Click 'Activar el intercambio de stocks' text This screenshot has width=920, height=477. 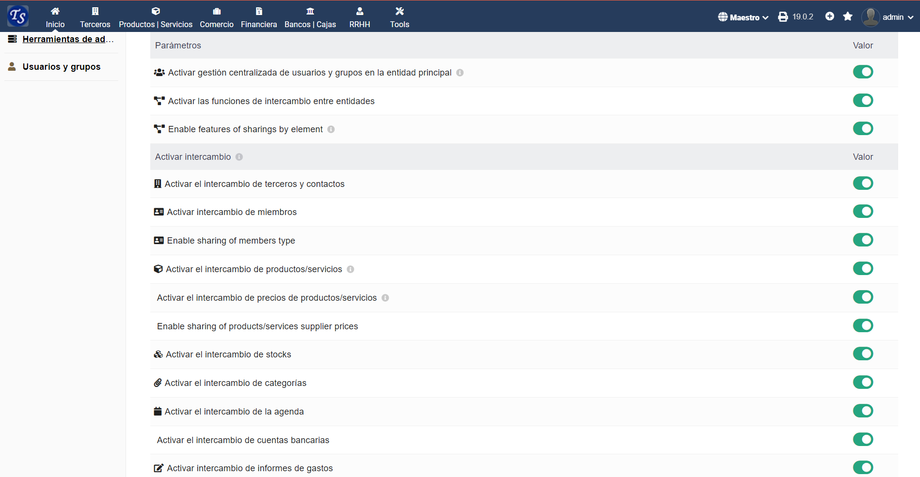pos(228,354)
